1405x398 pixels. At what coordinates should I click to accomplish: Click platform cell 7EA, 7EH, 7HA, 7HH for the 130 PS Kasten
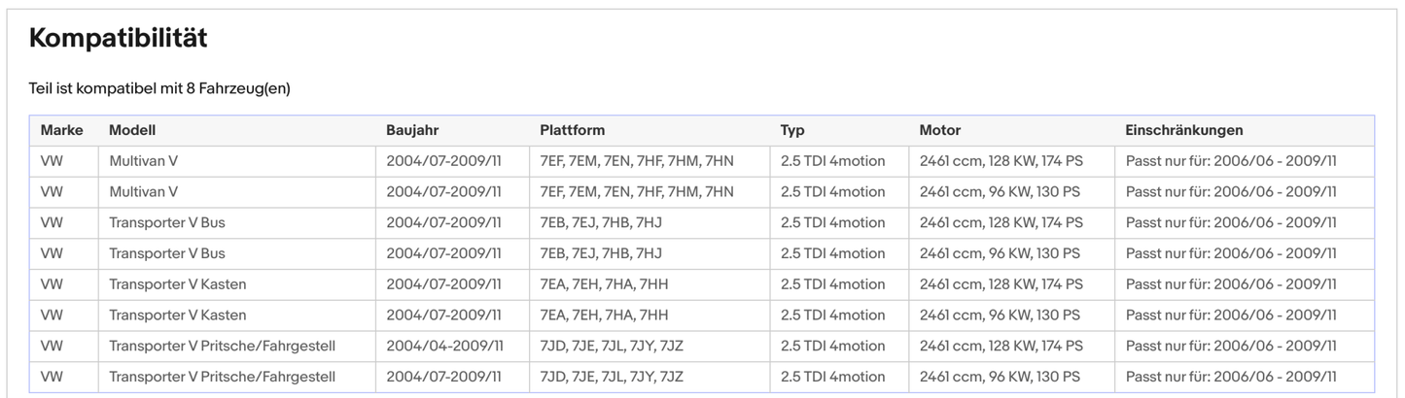click(x=604, y=315)
